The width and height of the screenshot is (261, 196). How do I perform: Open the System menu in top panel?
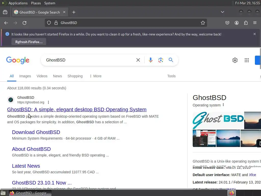click(x=50, y=3)
